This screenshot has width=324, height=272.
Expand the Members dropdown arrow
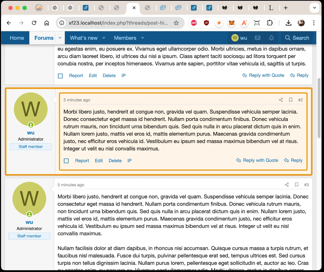pyautogui.click(x=143, y=38)
